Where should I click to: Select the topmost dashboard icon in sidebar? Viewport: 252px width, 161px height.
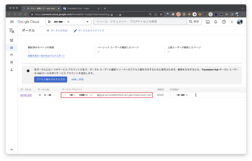coord(11,40)
